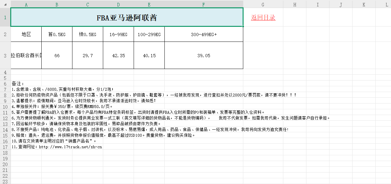
Task: Select row 18 header
Action: pyautogui.click(x=5, y=153)
